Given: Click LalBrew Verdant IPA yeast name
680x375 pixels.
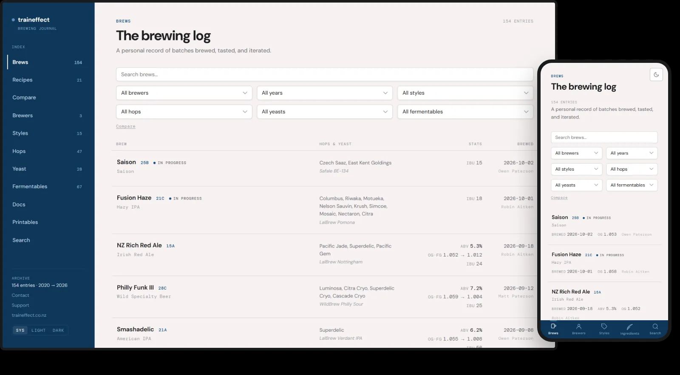Looking at the screenshot, I should pyautogui.click(x=341, y=338).
